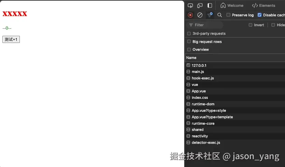Stop recording network log

click(x=190, y=15)
